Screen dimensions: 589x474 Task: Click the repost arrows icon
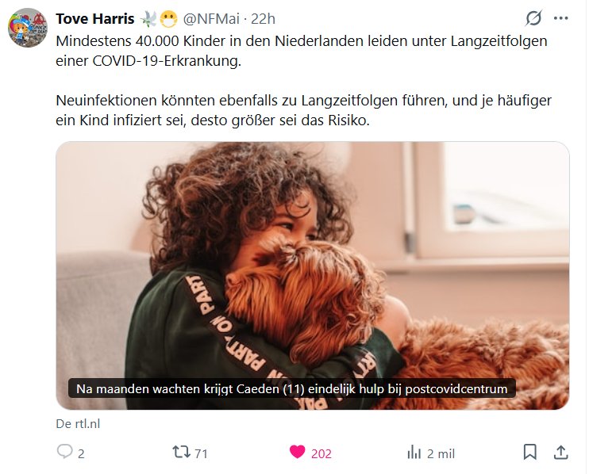[182, 452]
